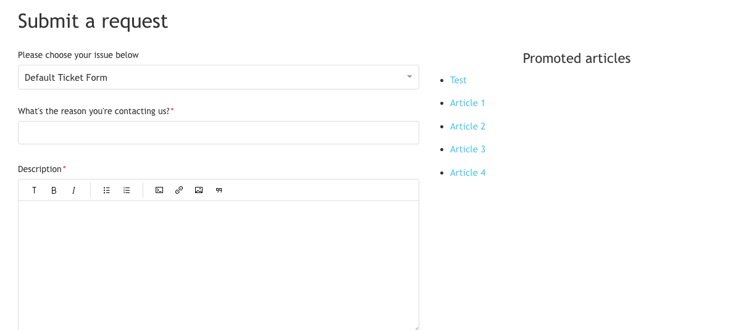Viewport: 741px width, 330px height.
Task: Click the paragraph text style icon
Action: pos(35,191)
